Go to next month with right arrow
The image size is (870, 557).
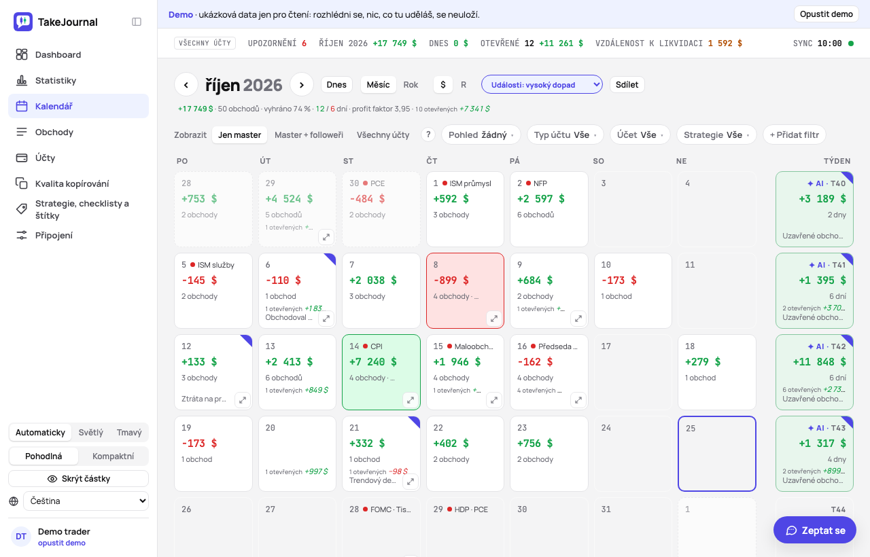(x=302, y=84)
